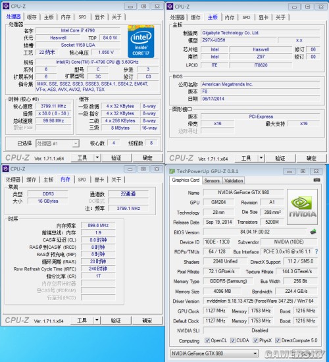Viewport: 329px width, 362px height.
Task: Click the BIOS save chip icon in GPU-Z
Action: click(313, 232)
